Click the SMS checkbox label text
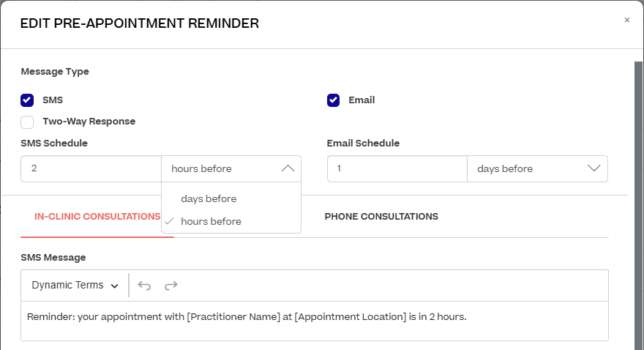 click(x=53, y=100)
